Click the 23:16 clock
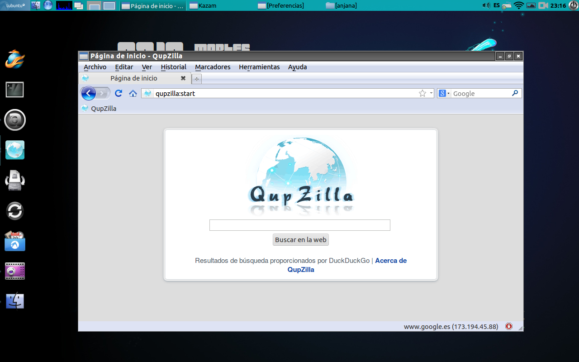Image resolution: width=579 pixels, height=362 pixels. pos(558,5)
